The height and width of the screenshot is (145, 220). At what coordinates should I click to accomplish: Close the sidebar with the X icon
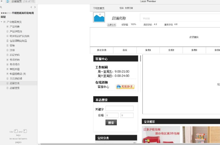point(2,1)
